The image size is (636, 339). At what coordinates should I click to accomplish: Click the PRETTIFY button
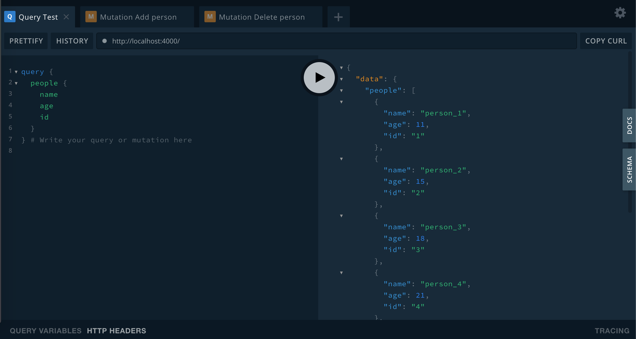point(26,41)
